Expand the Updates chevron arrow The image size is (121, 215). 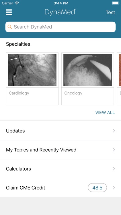pos(114,131)
